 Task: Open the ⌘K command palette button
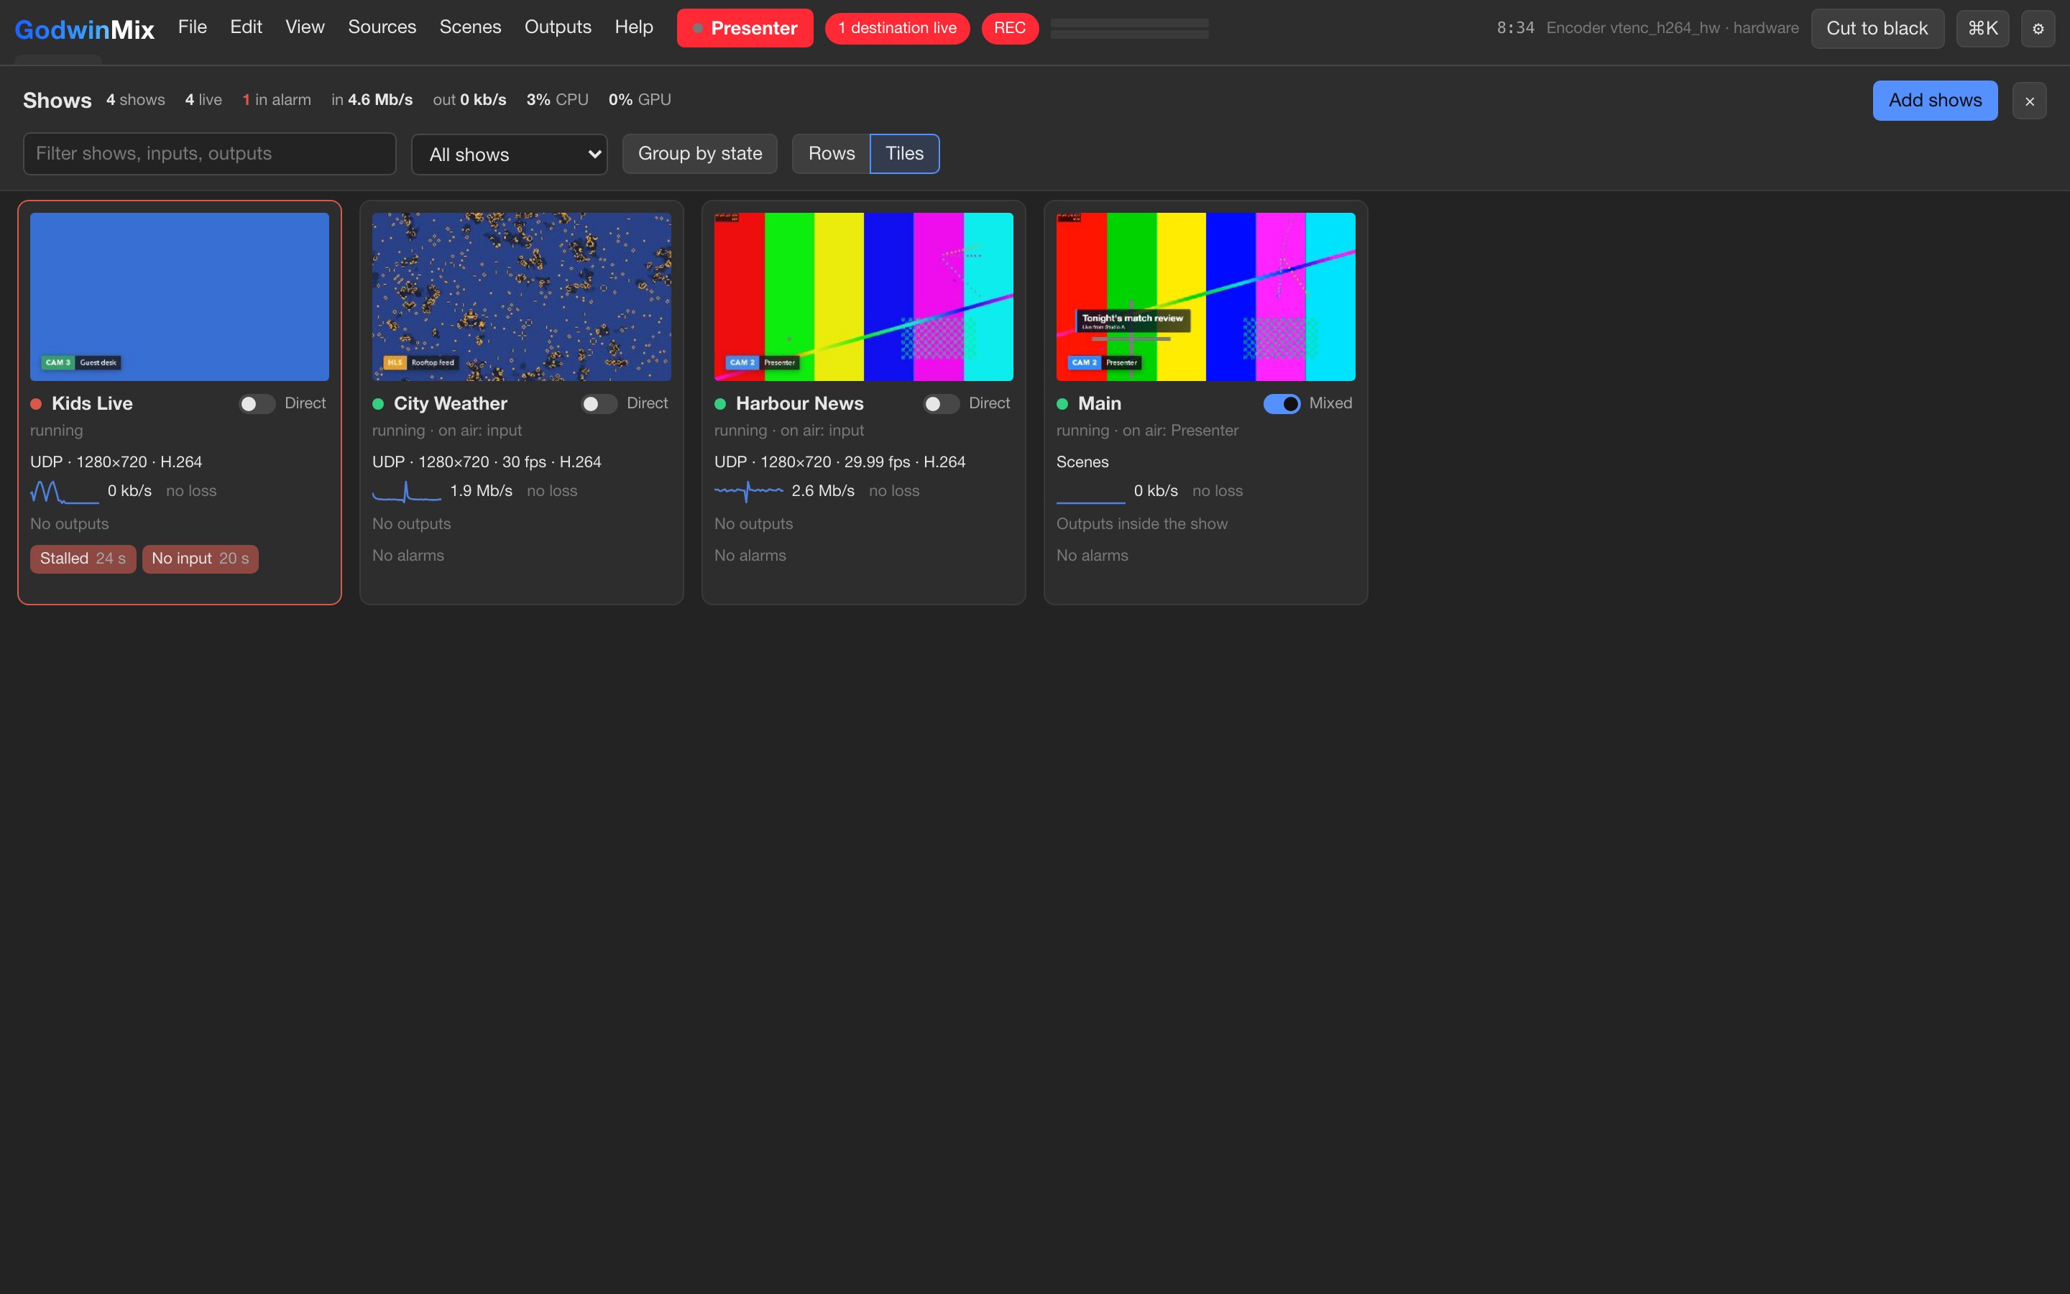1982,28
